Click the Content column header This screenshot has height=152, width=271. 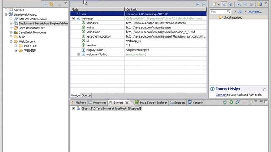click(166, 9)
